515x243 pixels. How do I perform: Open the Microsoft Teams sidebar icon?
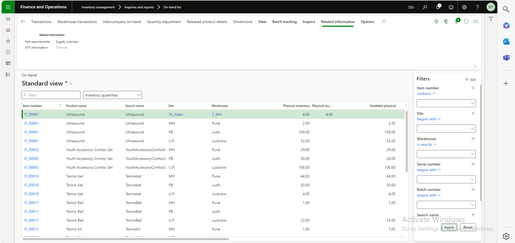(506, 57)
